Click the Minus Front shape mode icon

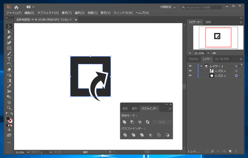132,122
